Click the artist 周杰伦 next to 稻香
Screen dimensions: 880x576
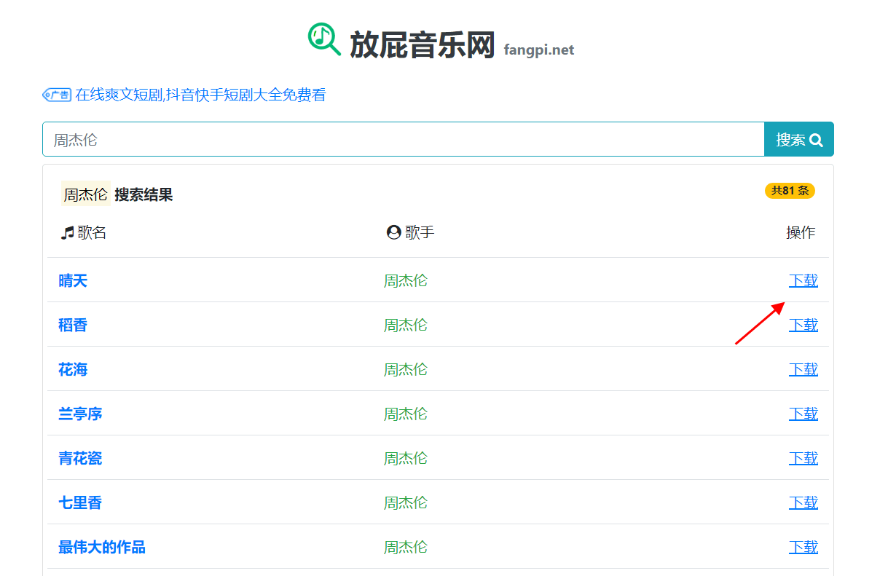(x=406, y=325)
